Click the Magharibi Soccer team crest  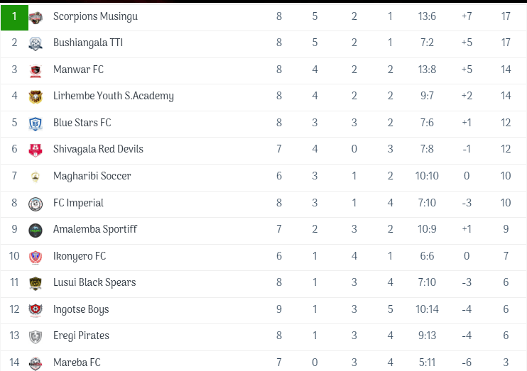click(x=36, y=176)
